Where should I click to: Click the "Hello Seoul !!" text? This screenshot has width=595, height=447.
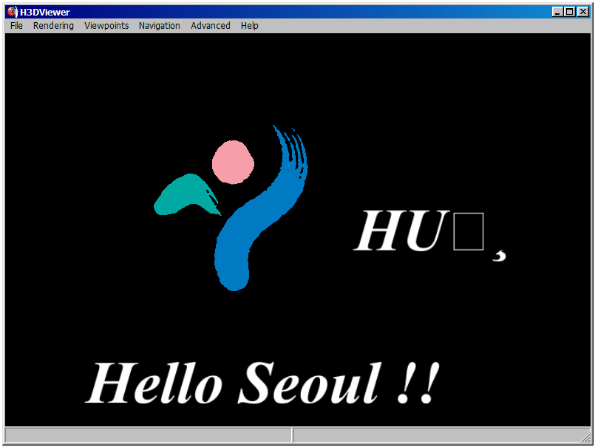tap(262, 384)
